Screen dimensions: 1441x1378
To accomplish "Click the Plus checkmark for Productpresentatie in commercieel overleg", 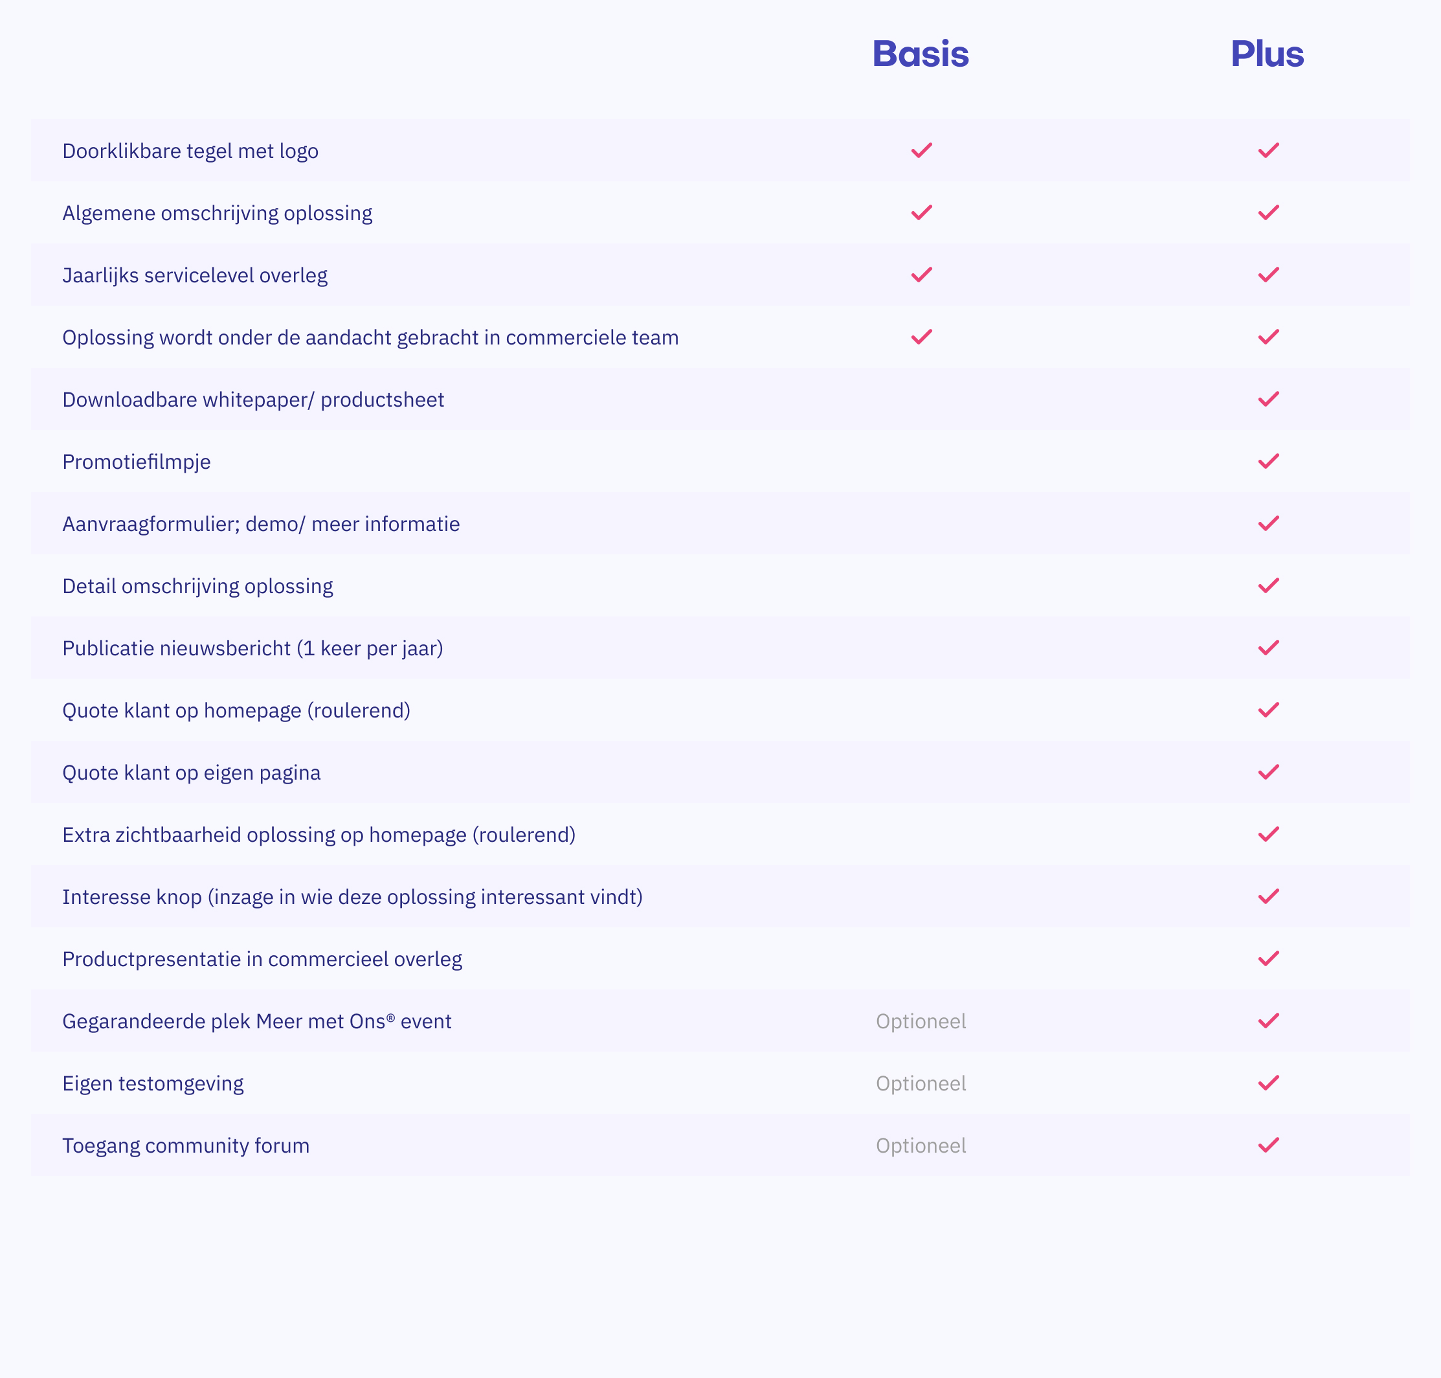I will click(x=1268, y=958).
